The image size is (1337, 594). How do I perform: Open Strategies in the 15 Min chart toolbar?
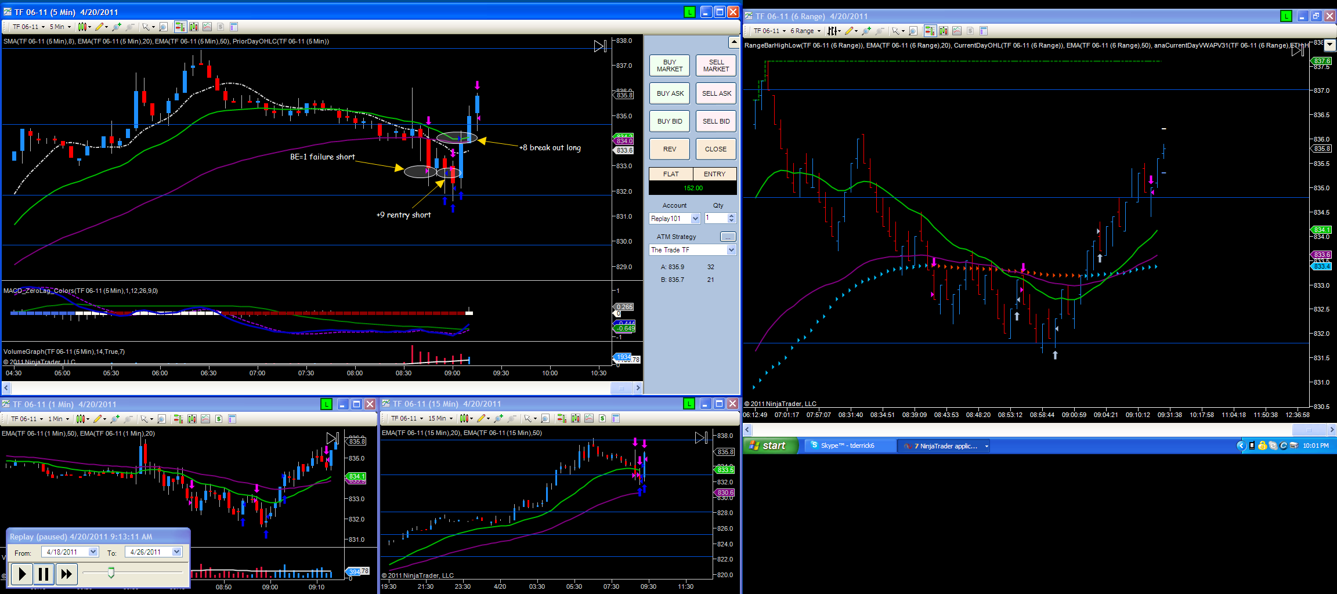click(602, 418)
